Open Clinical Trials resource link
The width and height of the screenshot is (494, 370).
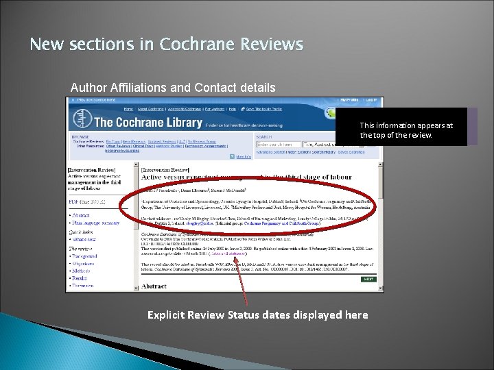pyautogui.click(x=143, y=146)
